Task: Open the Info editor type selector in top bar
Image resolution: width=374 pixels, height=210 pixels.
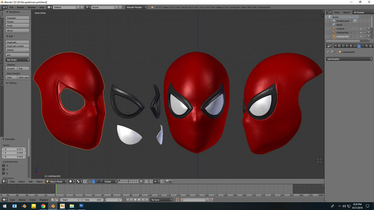Action: [4, 7]
